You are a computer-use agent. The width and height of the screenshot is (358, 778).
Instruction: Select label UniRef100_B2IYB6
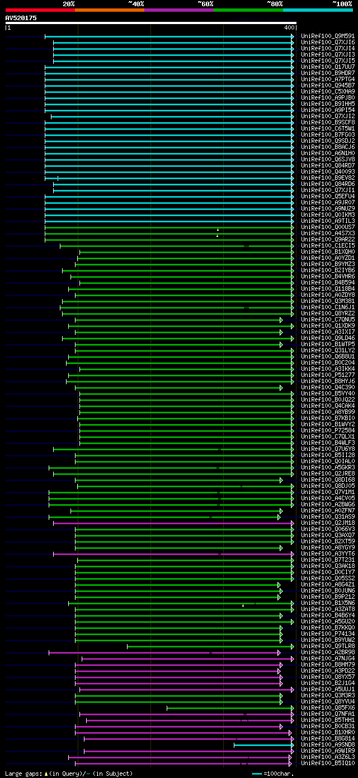(x=328, y=270)
